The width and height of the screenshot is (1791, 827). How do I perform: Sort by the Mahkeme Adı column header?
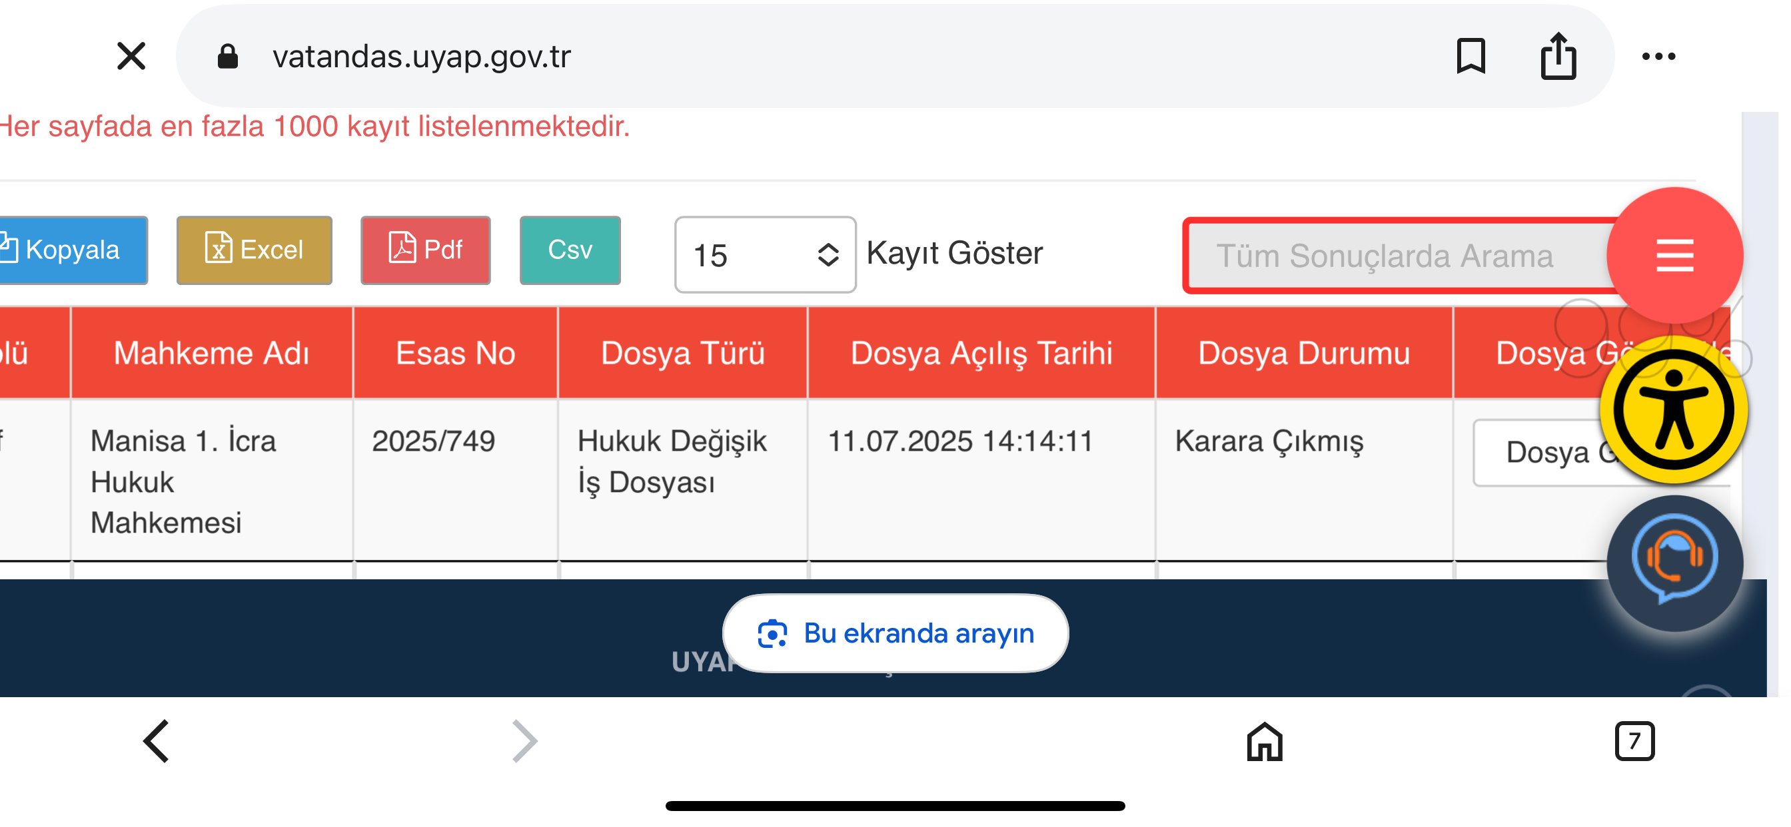pyautogui.click(x=211, y=353)
